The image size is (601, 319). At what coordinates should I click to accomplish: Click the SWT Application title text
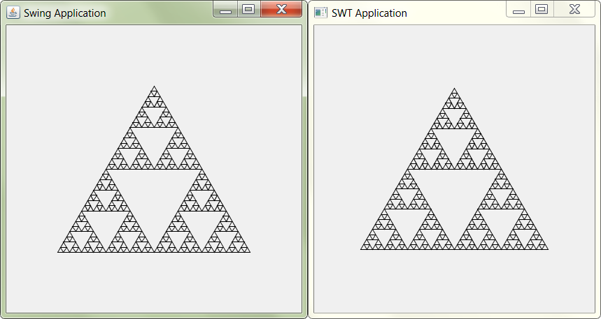369,13
